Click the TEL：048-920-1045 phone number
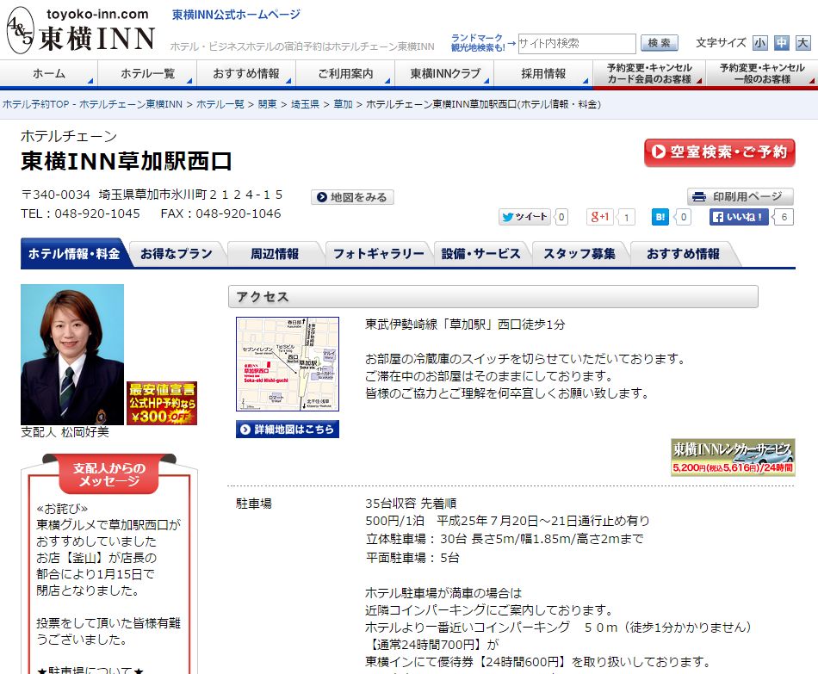 80,213
